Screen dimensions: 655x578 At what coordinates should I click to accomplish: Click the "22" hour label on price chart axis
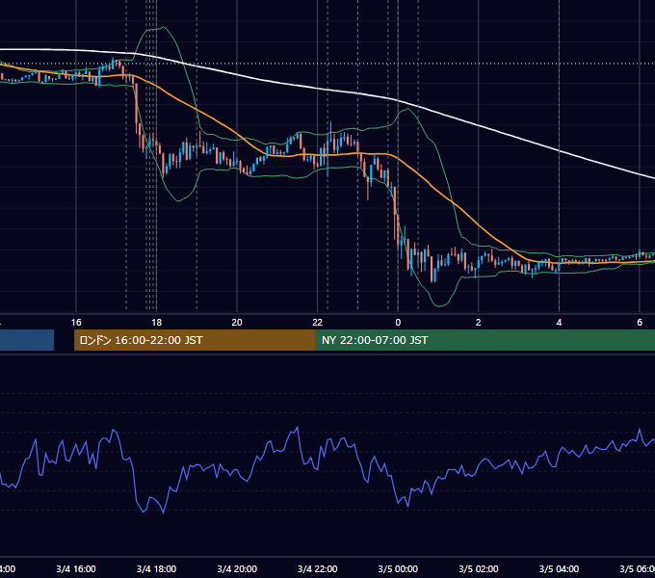click(x=318, y=323)
